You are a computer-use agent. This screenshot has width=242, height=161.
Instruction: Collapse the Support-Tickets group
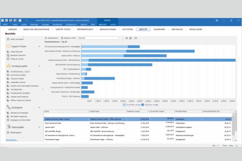tap(39, 46)
